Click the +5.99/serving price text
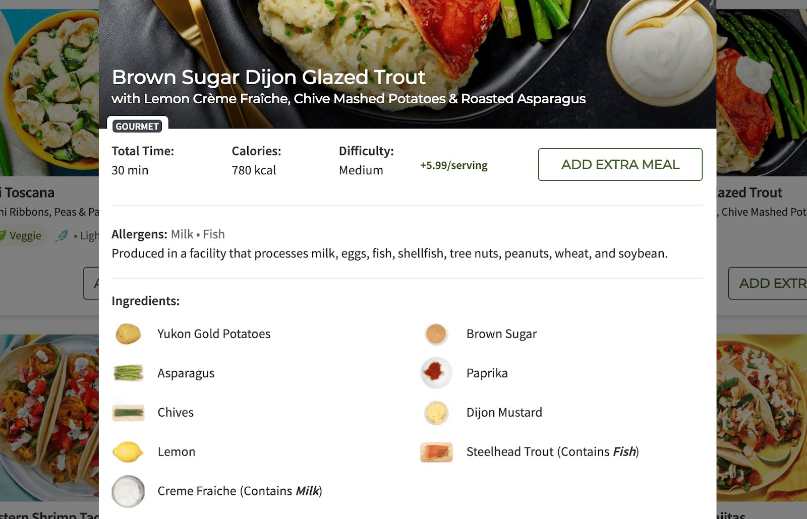The width and height of the screenshot is (807, 519). point(454,165)
